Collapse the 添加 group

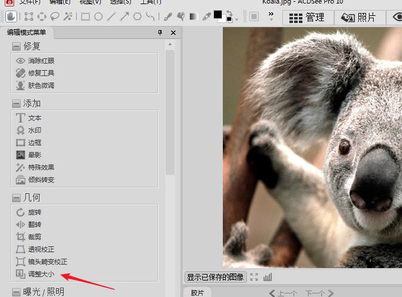(17, 104)
